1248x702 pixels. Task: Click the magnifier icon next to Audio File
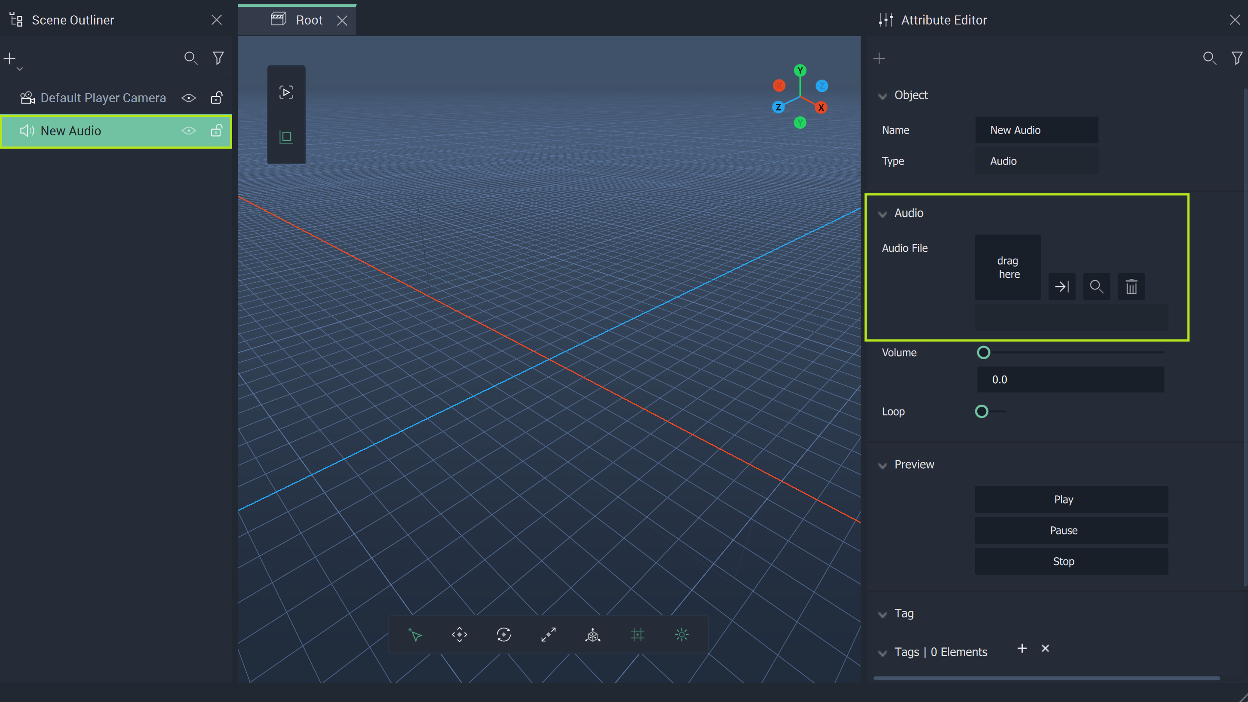click(x=1096, y=287)
